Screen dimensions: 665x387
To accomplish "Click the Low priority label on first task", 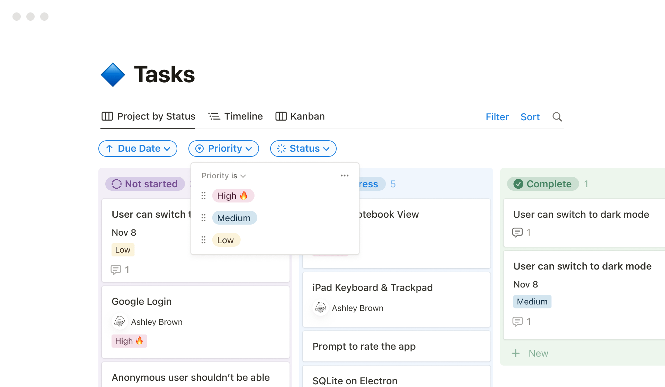I will pyautogui.click(x=122, y=250).
